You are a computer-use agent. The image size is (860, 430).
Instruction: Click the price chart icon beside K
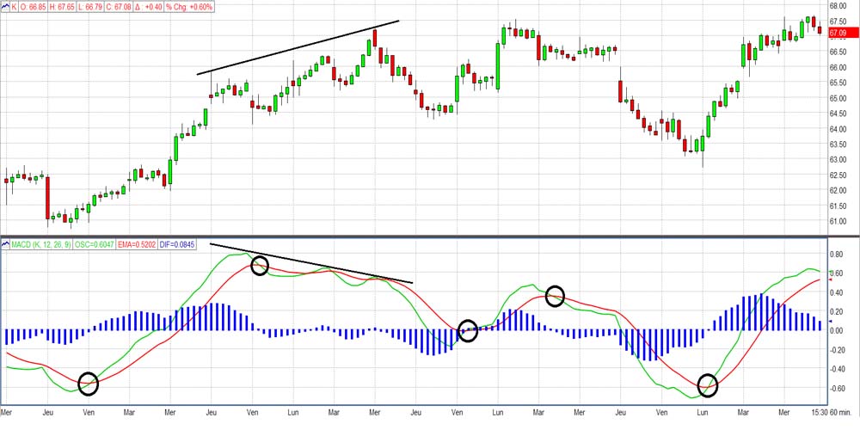pyautogui.click(x=7, y=7)
